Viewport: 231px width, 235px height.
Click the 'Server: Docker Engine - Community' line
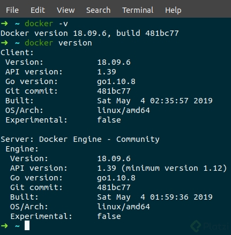80,139
